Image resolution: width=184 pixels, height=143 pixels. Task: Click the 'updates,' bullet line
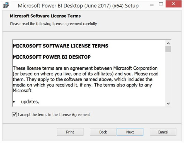point(30,102)
